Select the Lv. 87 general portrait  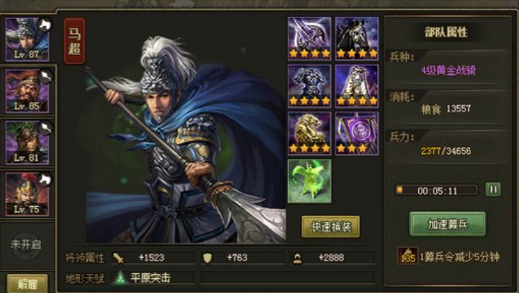(27, 40)
